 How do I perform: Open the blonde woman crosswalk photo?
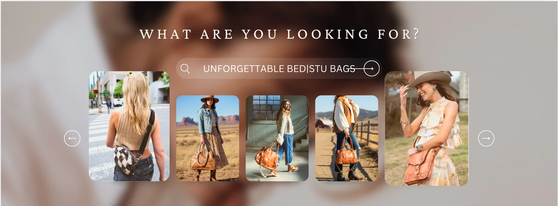tap(129, 126)
